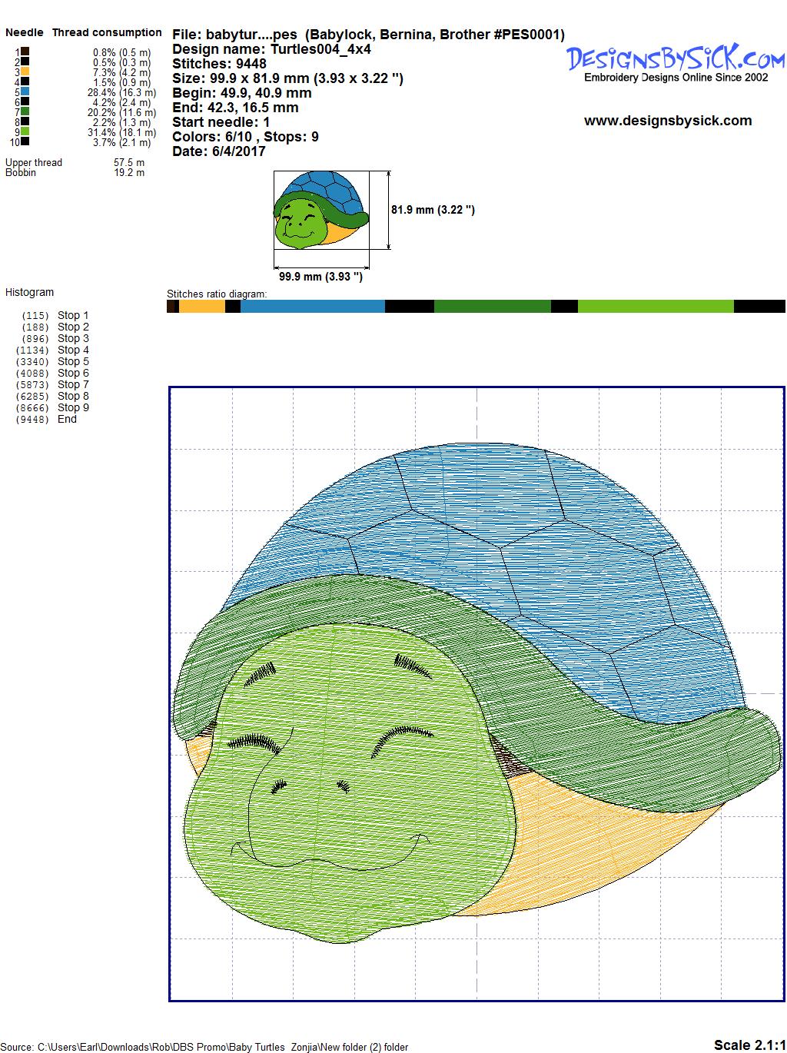787x1053 pixels.
Task: Select the needle 5 blue thread swatch
Action: click(x=25, y=91)
